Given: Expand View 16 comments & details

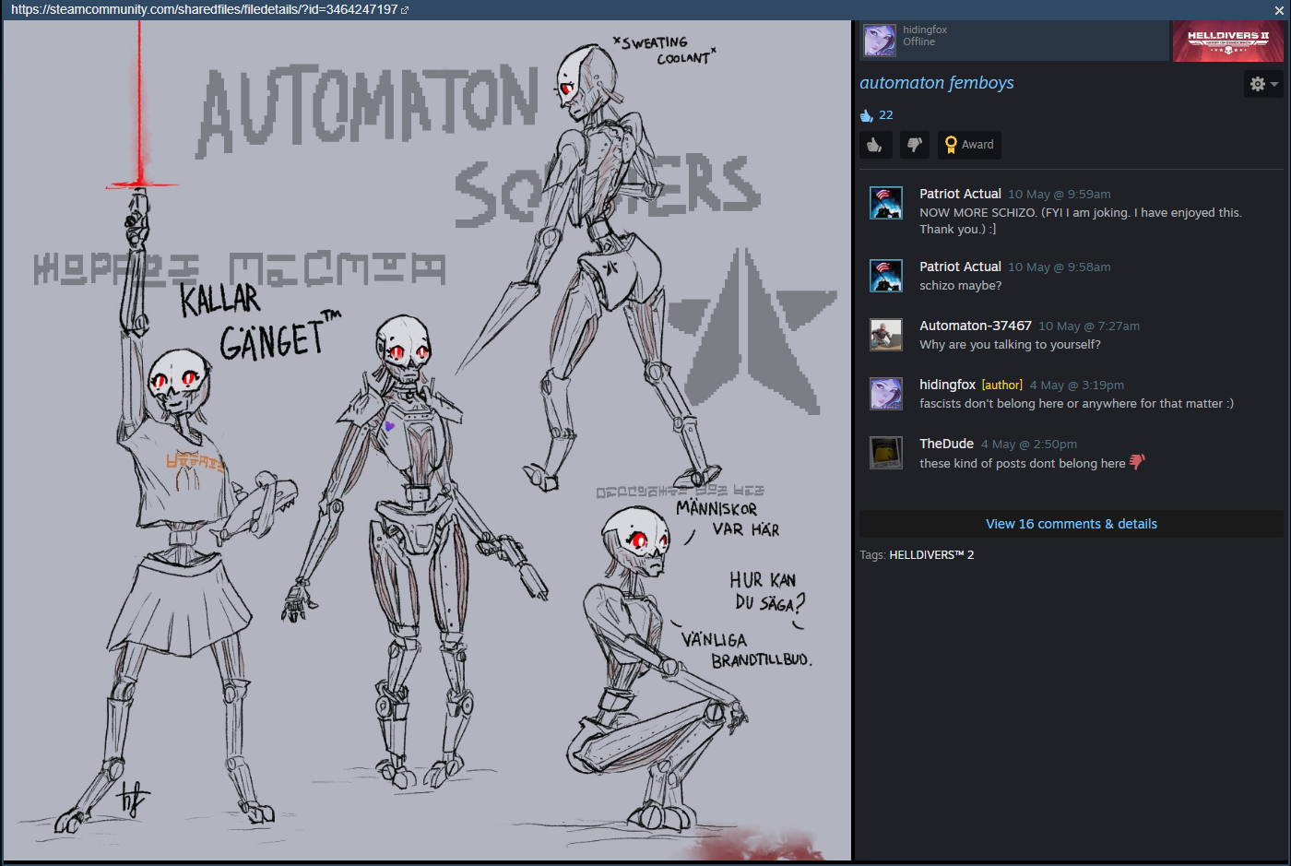Looking at the screenshot, I should pos(1071,524).
